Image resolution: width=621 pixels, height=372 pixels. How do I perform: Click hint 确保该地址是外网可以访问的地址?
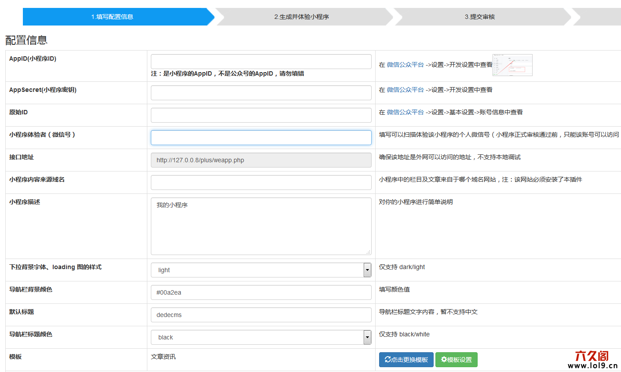pyautogui.click(x=450, y=157)
